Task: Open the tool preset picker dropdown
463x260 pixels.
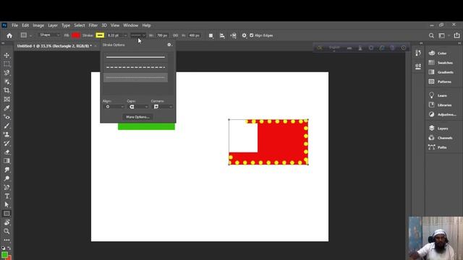Action: point(26,35)
